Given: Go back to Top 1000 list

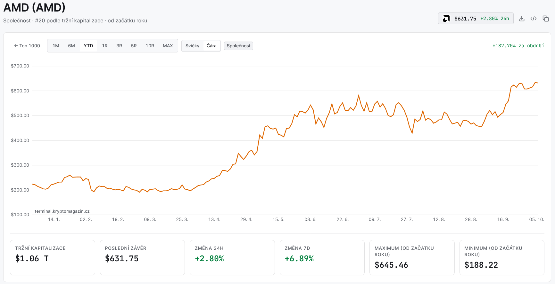Looking at the screenshot, I should pos(27,46).
